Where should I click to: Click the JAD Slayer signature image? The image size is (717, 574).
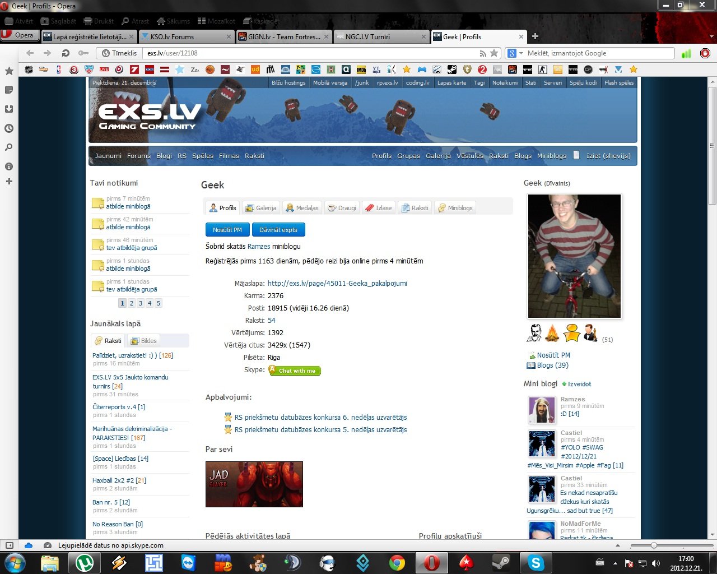pyautogui.click(x=254, y=484)
